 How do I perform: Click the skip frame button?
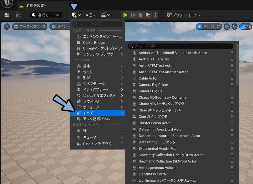tap(133, 15)
